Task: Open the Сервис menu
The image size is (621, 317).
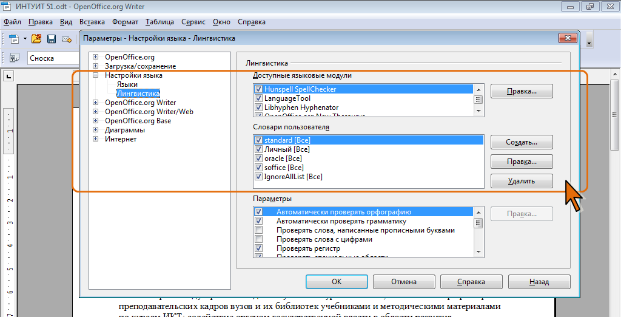Action: pyautogui.click(x=193, y=22)
